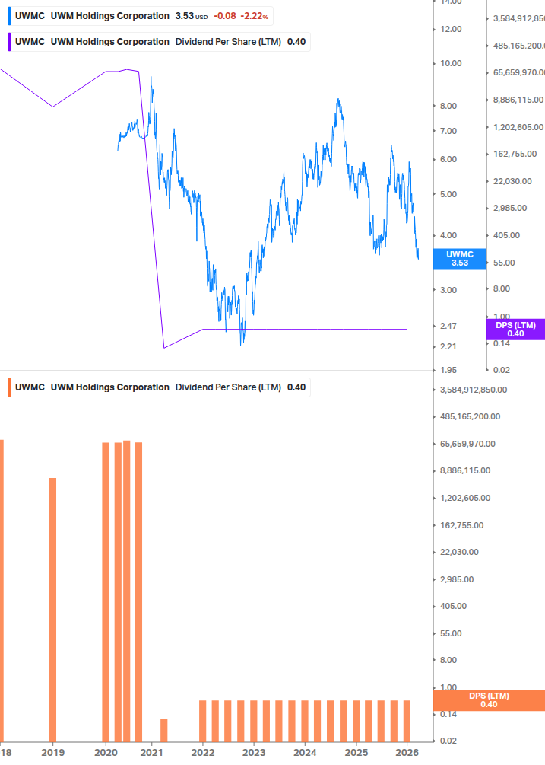Click the 2.21 price axis label

coord(448,347)
